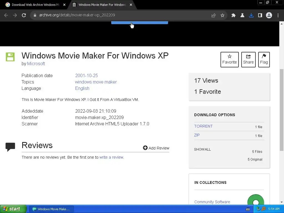Open the Chrome profile avatar
284x213 pixels.
pyautogui.click(x=269, y=16)
